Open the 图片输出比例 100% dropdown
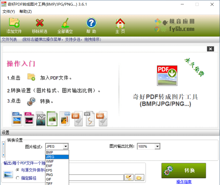 (x=158, y=147)
